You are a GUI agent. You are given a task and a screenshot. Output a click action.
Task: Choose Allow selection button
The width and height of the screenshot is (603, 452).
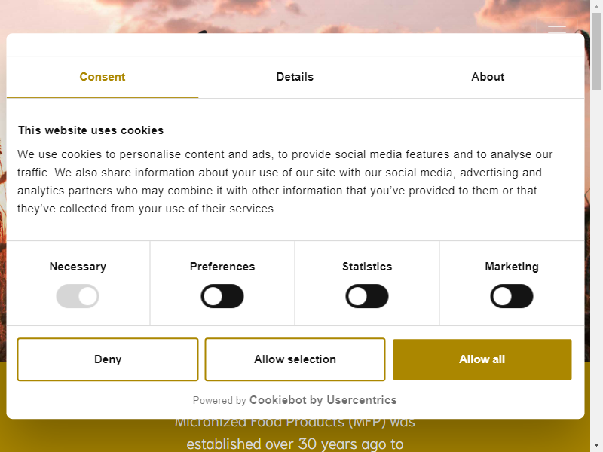click(295, 359)
